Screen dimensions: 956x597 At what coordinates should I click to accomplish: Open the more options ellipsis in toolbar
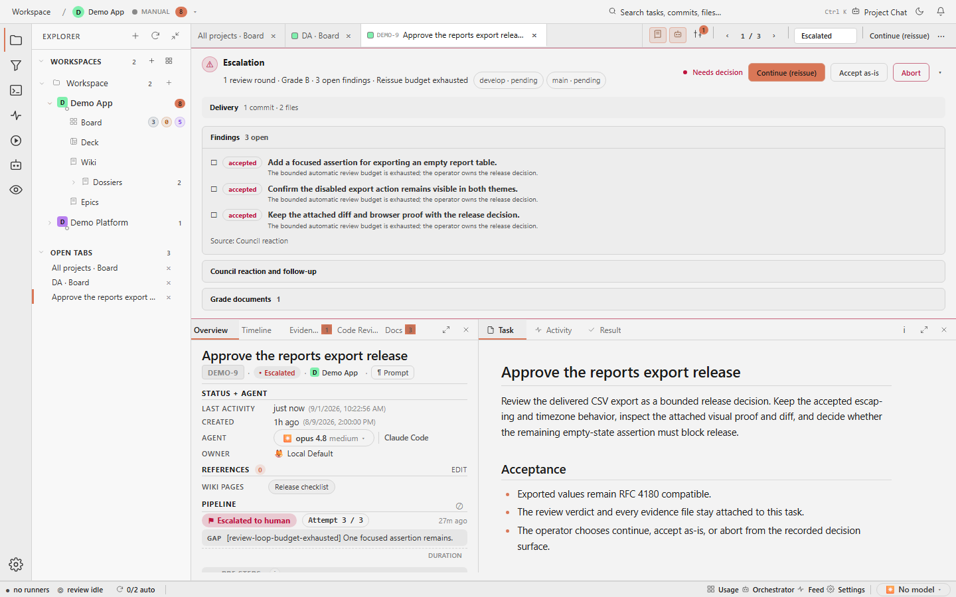tap(941, 36)
